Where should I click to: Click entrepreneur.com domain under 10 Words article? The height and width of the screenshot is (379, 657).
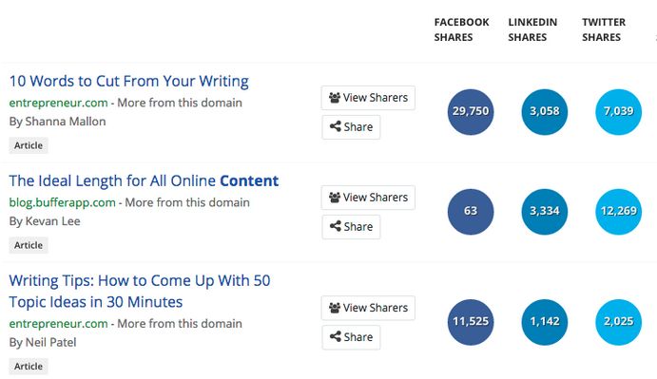pos(58,103)
